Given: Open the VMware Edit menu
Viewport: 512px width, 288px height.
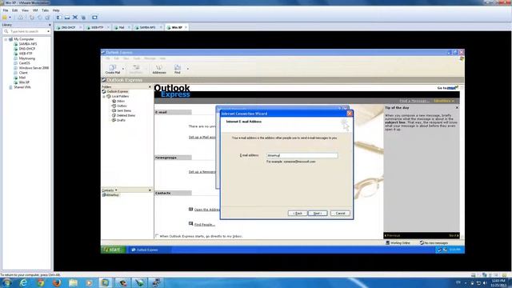Looking at the screenshot, I should point(15,10).
